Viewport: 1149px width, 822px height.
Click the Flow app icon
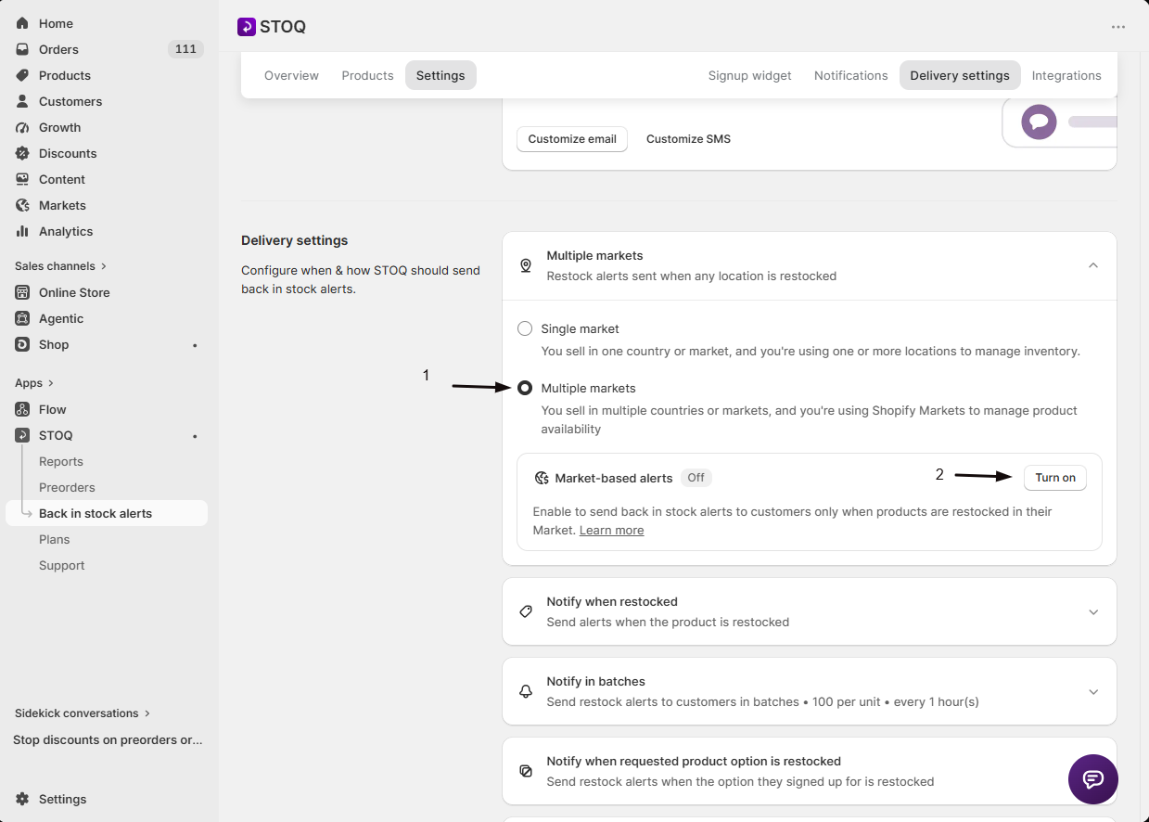point(22,409)
